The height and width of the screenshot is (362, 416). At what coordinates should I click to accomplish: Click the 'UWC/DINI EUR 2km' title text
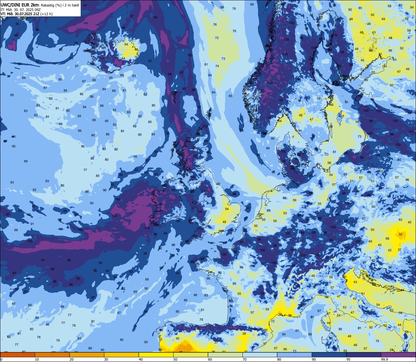[x=20, y=5]
